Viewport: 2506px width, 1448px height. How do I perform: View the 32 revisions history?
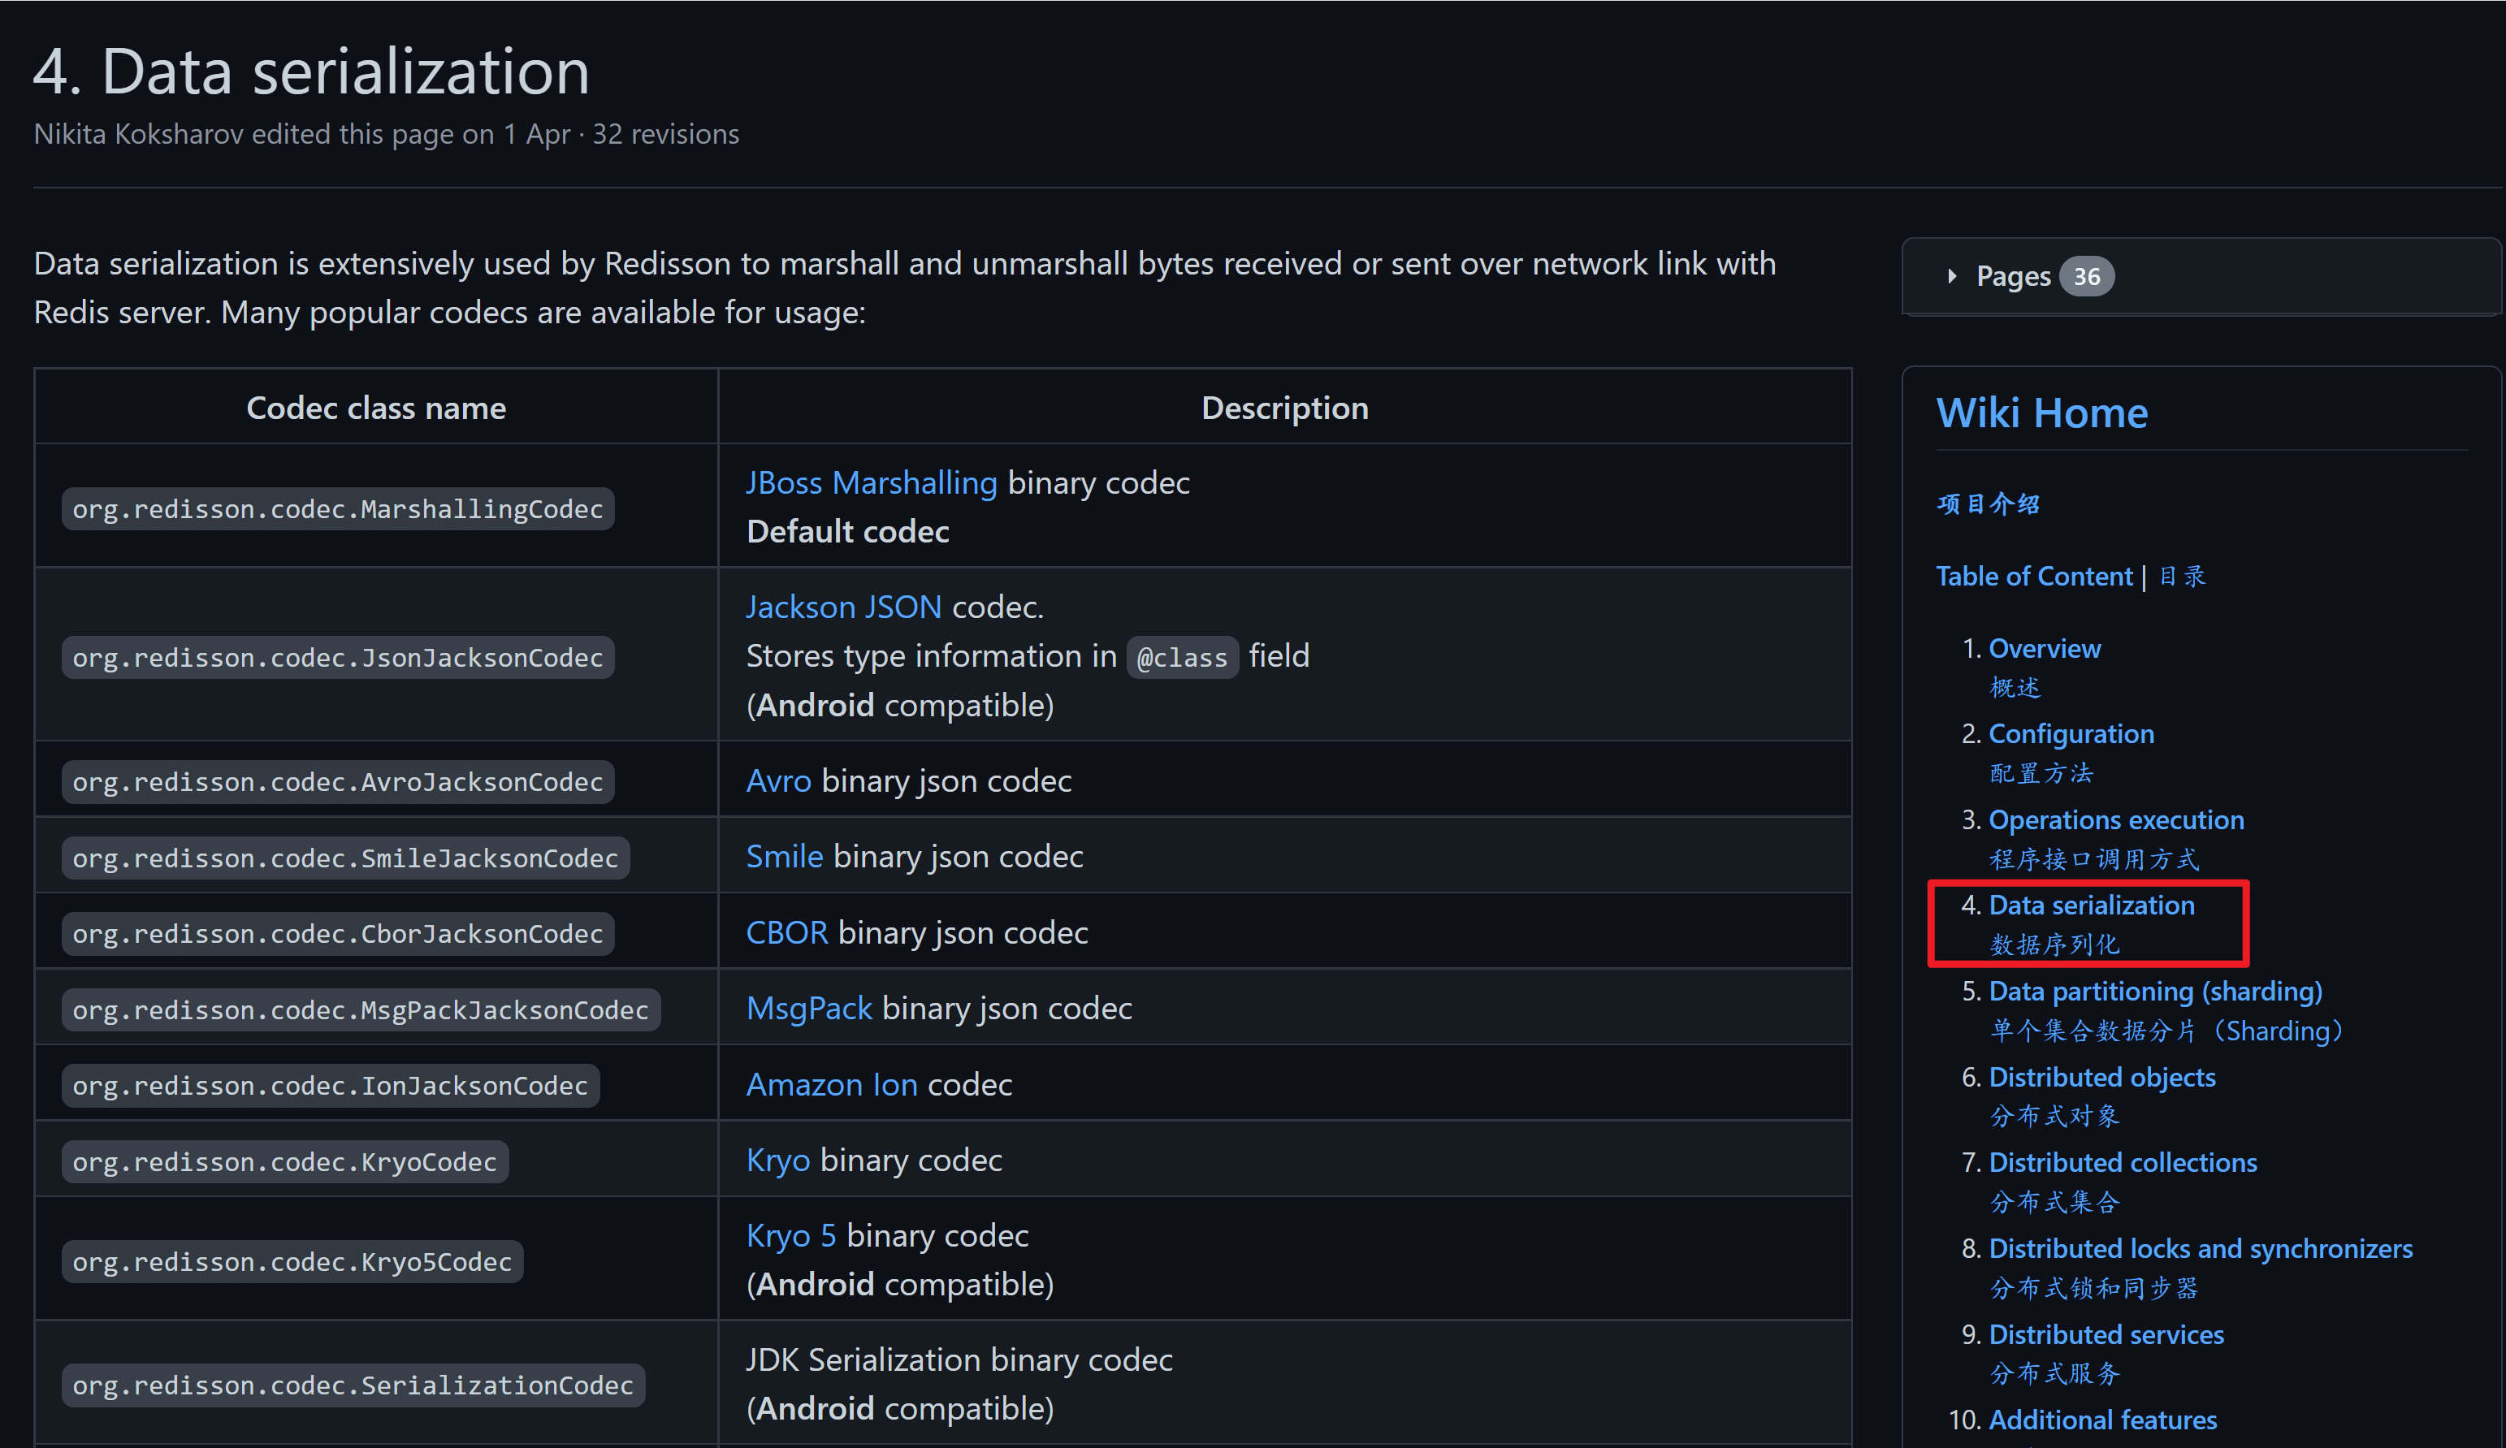[665, 134]
